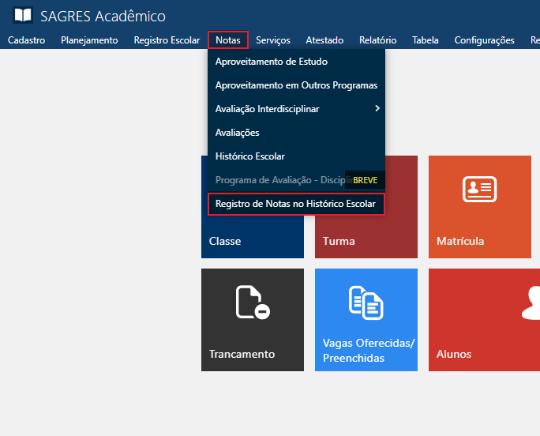Open the Serviços menu
The height and width of the screenshot is (436, 540).
click(273, 40)
